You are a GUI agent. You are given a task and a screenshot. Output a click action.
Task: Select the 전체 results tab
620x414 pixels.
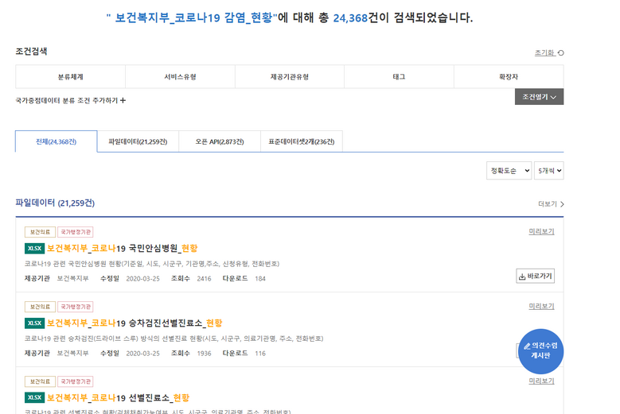tap(56, 141)
